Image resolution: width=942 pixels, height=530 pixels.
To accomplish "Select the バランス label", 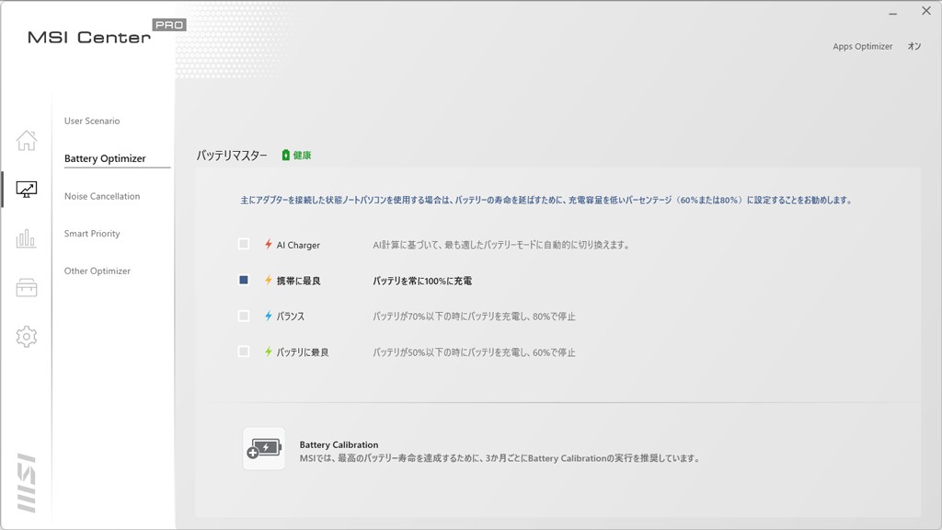I will coord(290,317).
